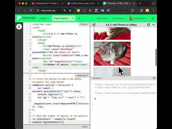Screen dimensions: 172x129
Task: Click the gray cat photo in preview
Action: point(112,54)
